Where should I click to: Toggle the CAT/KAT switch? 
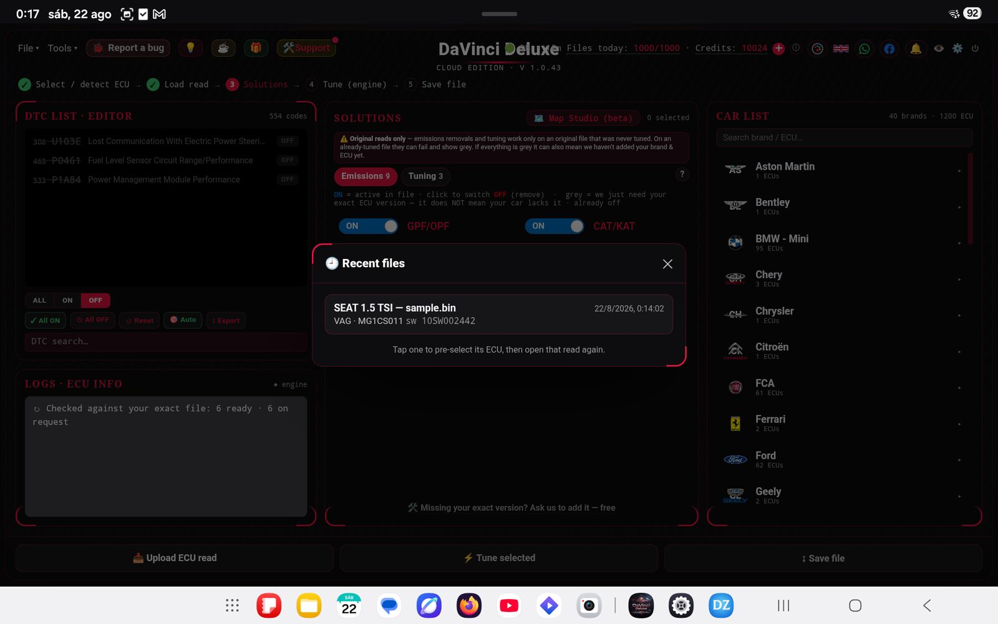point(555,226)
